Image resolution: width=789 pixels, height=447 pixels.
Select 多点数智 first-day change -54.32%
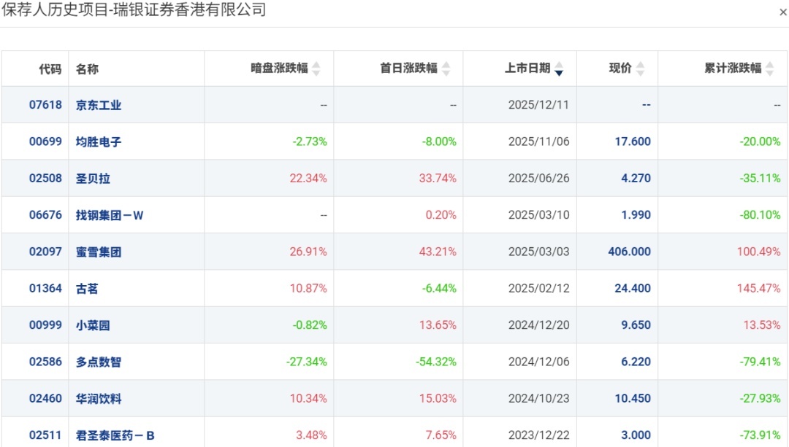[x=436, y=362]
